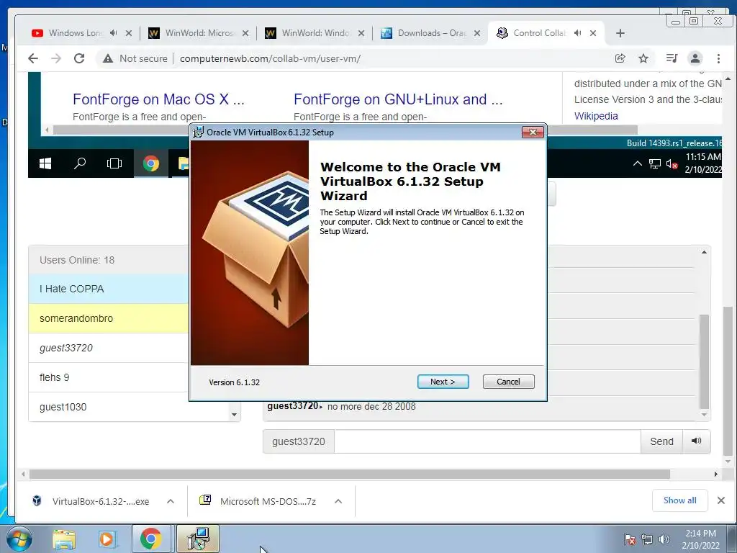Close the downloads bar
The height and width of the screenshot is (553, 737).
[x=721, y=500]
